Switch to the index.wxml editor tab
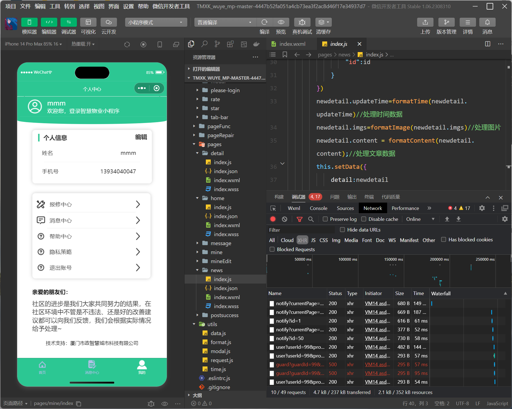Image resolution: width=512 pixels, height=409 pixels. pyautogui.click(x=292, y=44)
